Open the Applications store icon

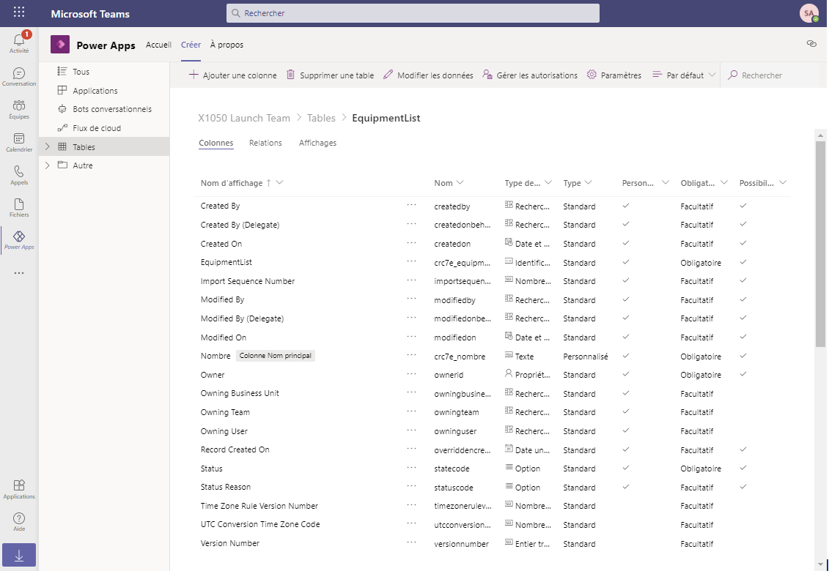tap(19, 488)
